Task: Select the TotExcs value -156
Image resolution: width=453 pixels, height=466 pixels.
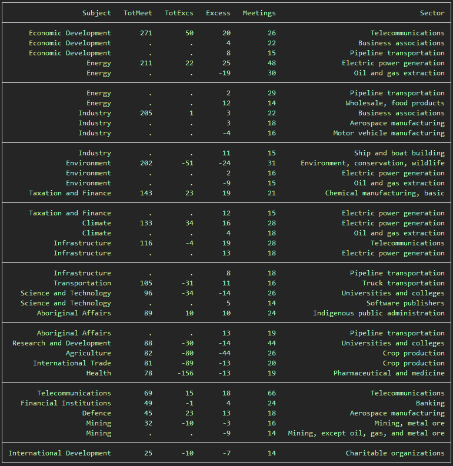Action: [185, 373]
